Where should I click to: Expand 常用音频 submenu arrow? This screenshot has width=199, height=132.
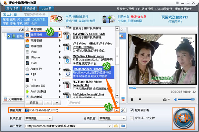(x=60, y=40)
